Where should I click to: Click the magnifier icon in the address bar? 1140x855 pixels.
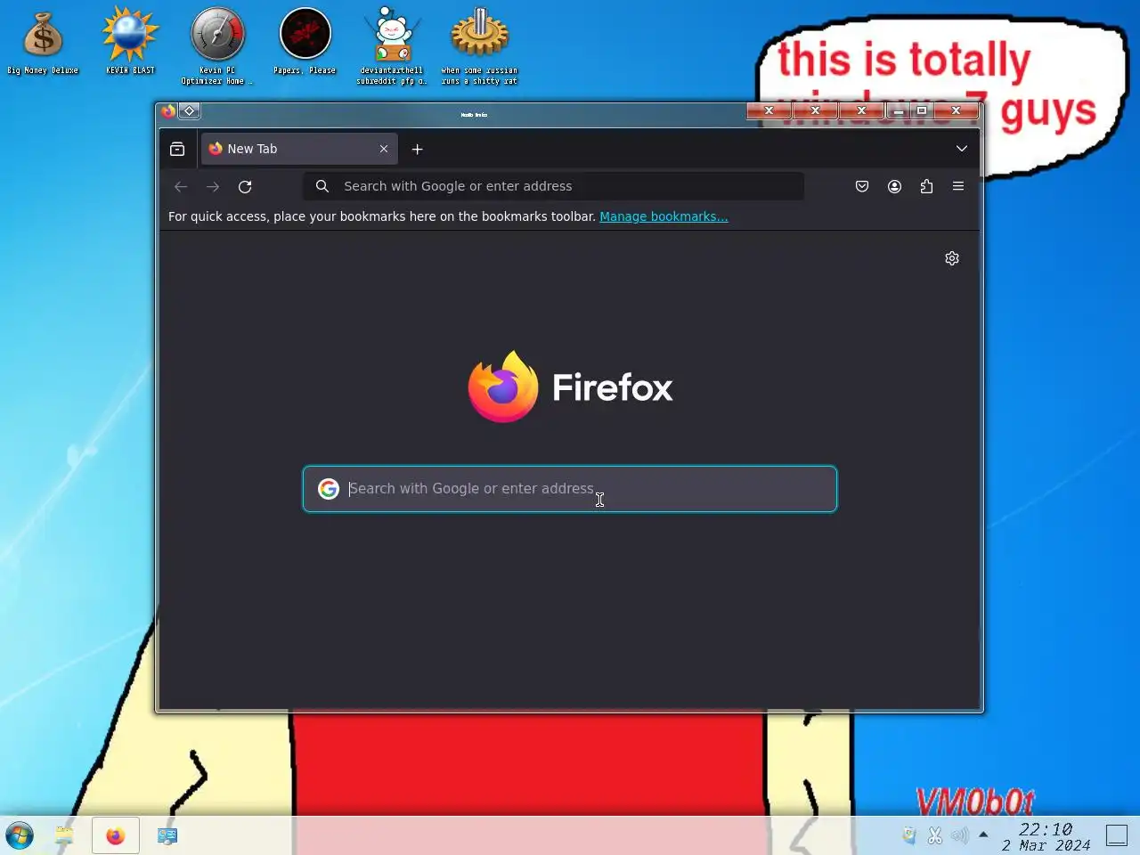coord(322,186)
